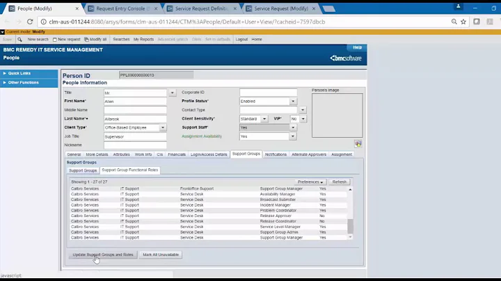Click the Middle Name field
This screenshot has height=281, width=501.
tap(135, 110)
